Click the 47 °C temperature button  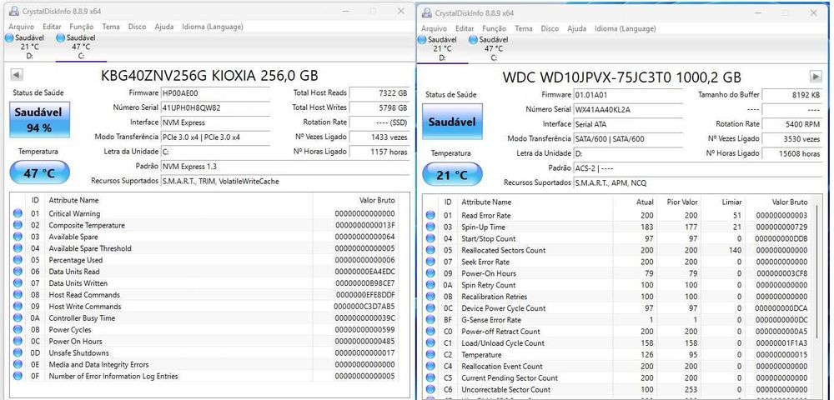pos(40,173)
